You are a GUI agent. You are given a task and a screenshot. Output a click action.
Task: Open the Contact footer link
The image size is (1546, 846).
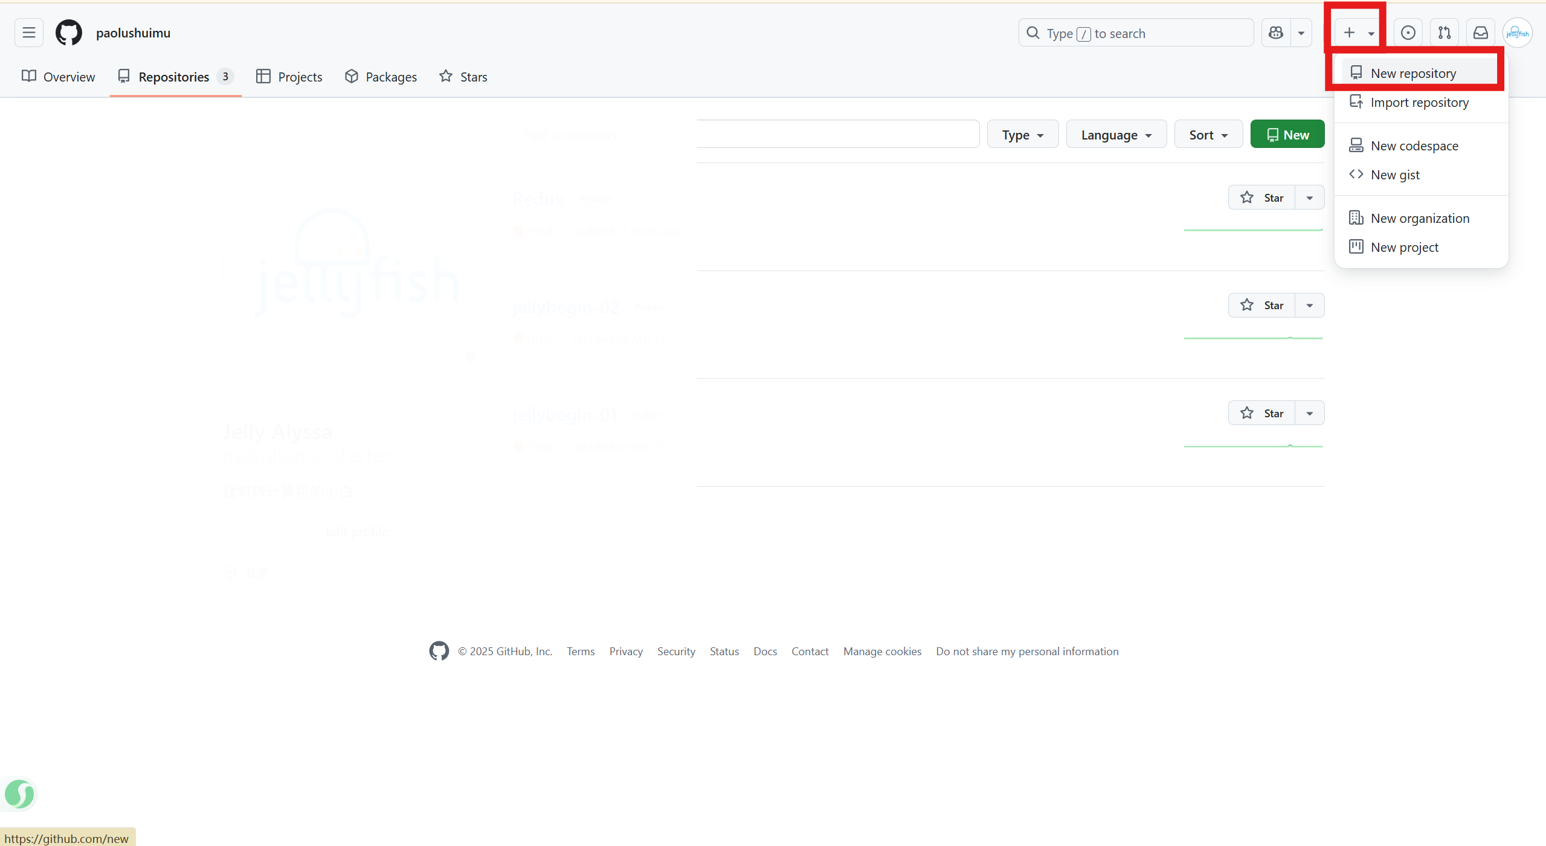click(810, 652)
